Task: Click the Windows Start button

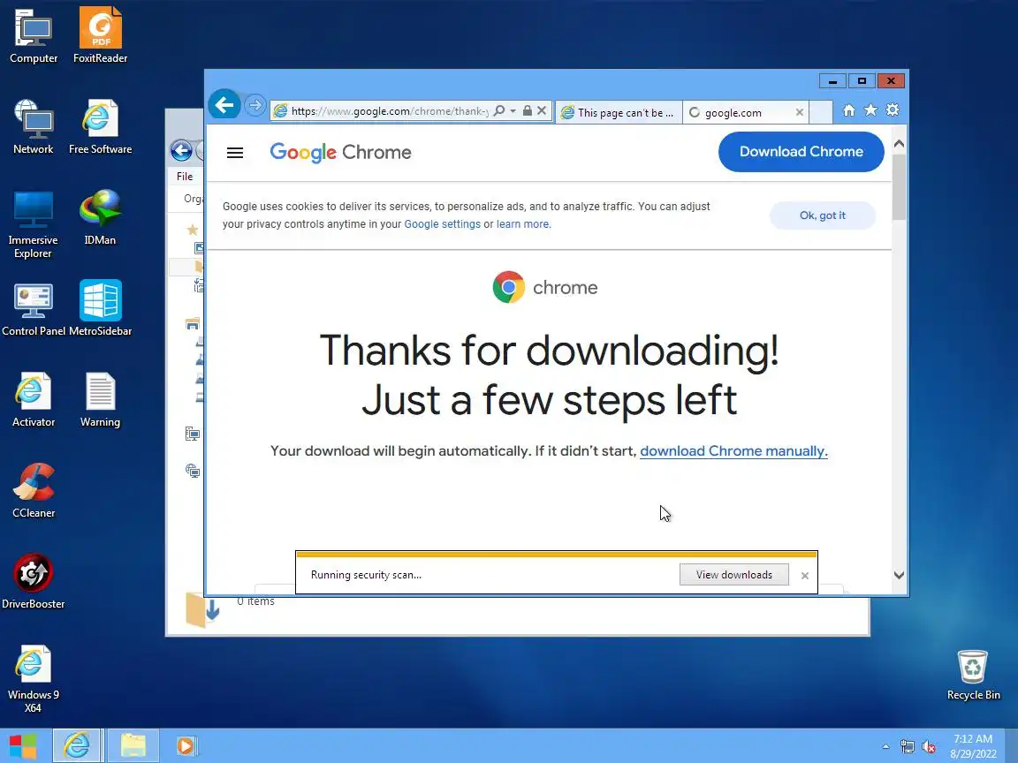Action: coord(23,745)
